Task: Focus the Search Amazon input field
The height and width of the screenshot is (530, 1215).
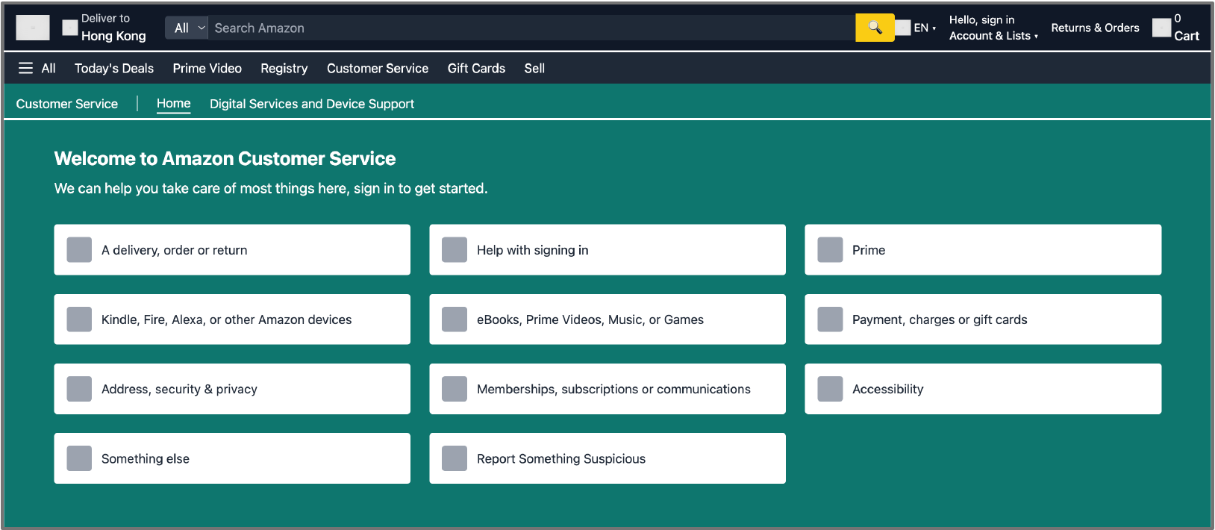Action: tap(531, 28)
